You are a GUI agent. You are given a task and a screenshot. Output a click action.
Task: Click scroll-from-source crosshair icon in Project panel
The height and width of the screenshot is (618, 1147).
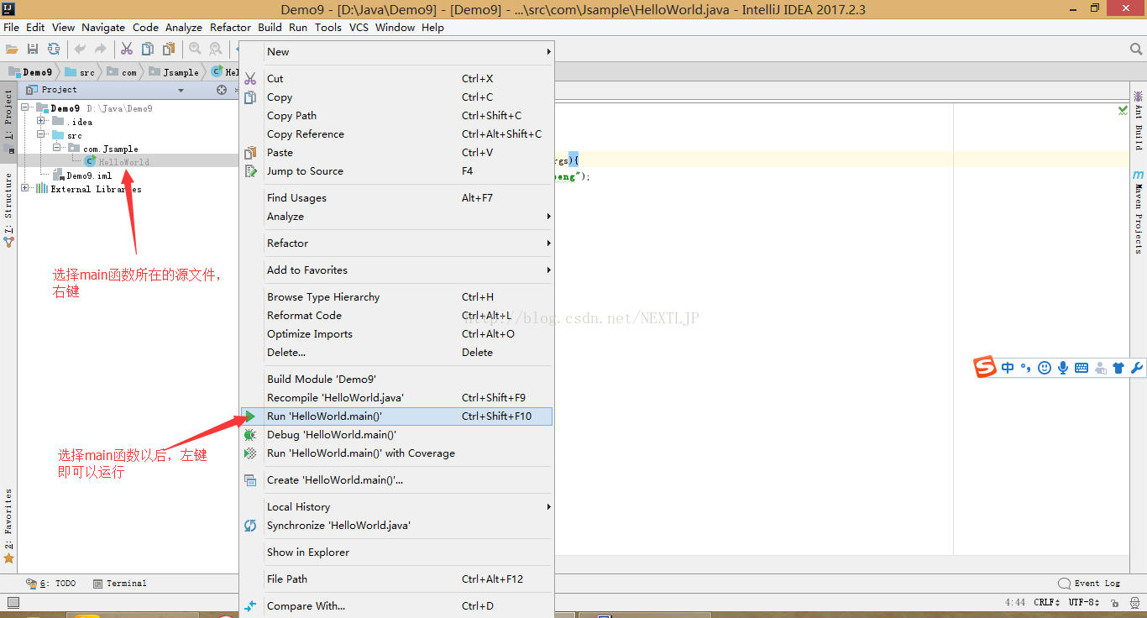pos(222,90)
